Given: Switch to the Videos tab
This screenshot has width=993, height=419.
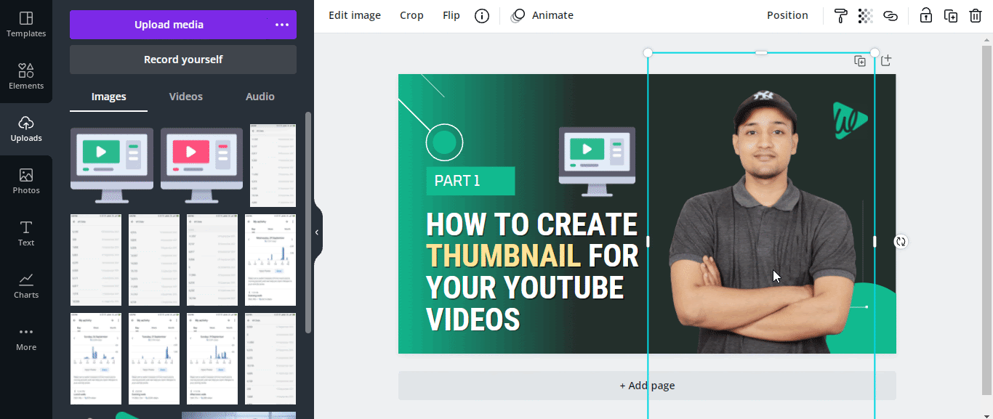Looking at the screenshot, I should [x=186, y=97].
